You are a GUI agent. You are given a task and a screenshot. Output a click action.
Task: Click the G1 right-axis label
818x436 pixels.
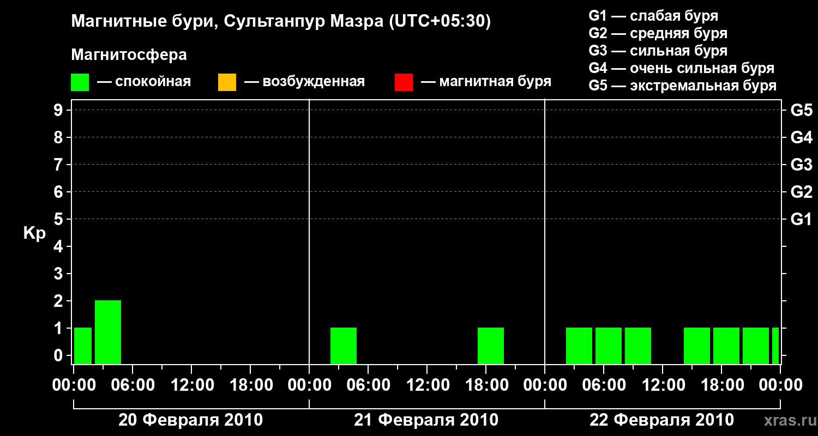(x=801, y=220)
